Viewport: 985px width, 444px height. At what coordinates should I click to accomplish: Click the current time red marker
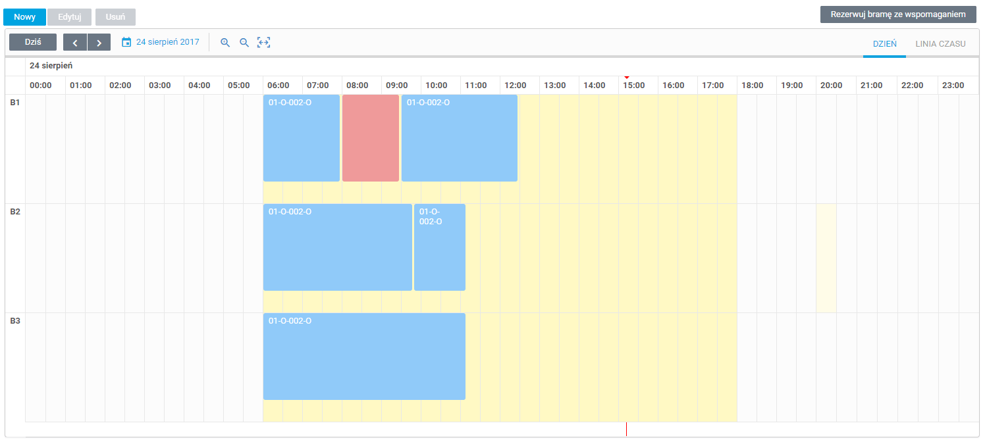click(627, 78)
